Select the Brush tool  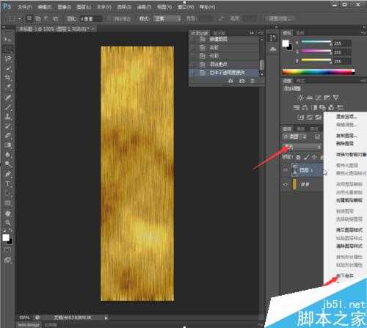point(8,98)
